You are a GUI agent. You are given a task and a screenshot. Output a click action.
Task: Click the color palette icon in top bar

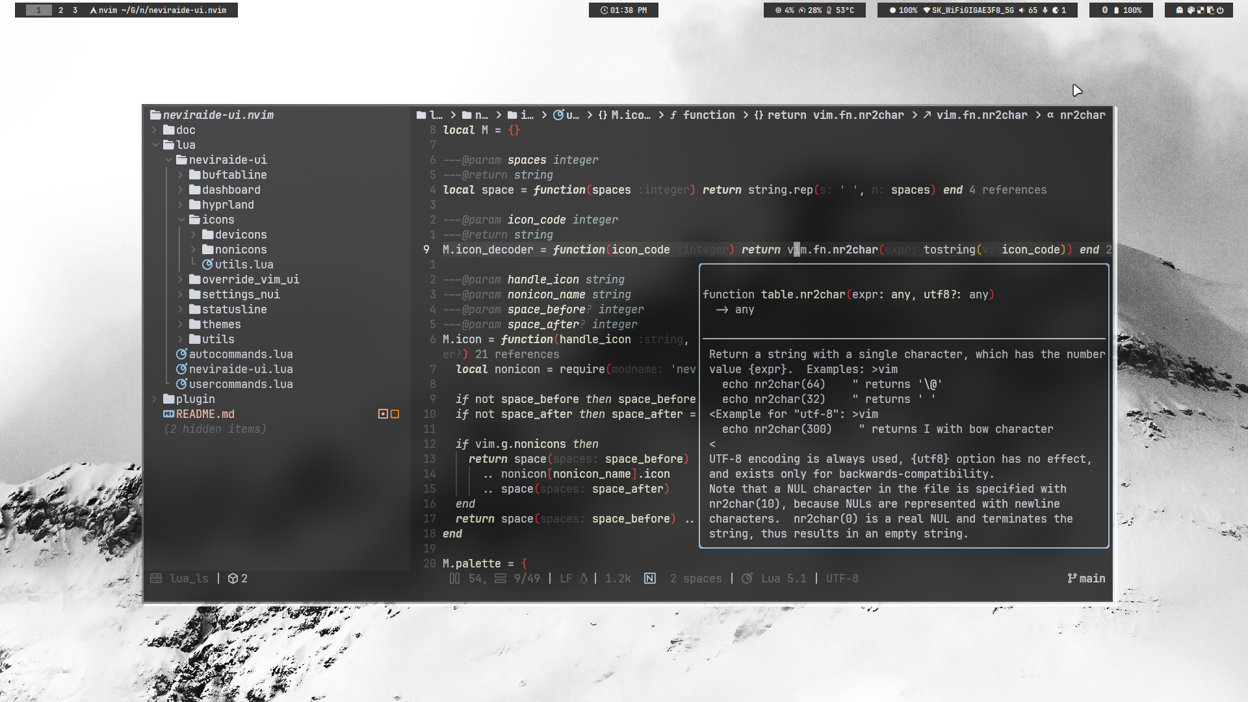(1191, 10)
